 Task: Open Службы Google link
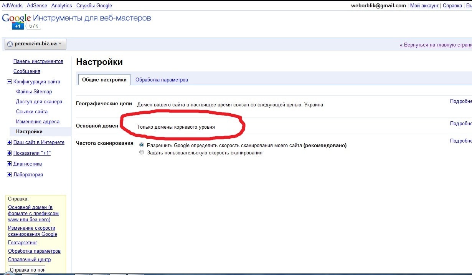[x=94, y=5]
